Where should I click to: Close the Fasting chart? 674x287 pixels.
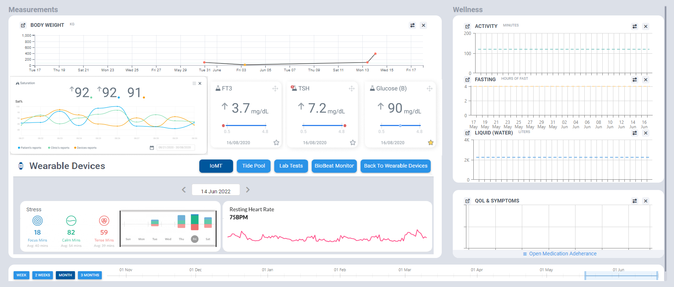[x=646, y=80]
